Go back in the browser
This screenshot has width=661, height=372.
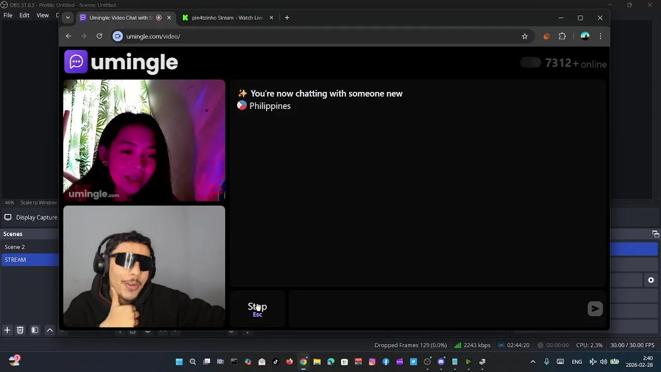pyautogui.click(x=68, y=36)
